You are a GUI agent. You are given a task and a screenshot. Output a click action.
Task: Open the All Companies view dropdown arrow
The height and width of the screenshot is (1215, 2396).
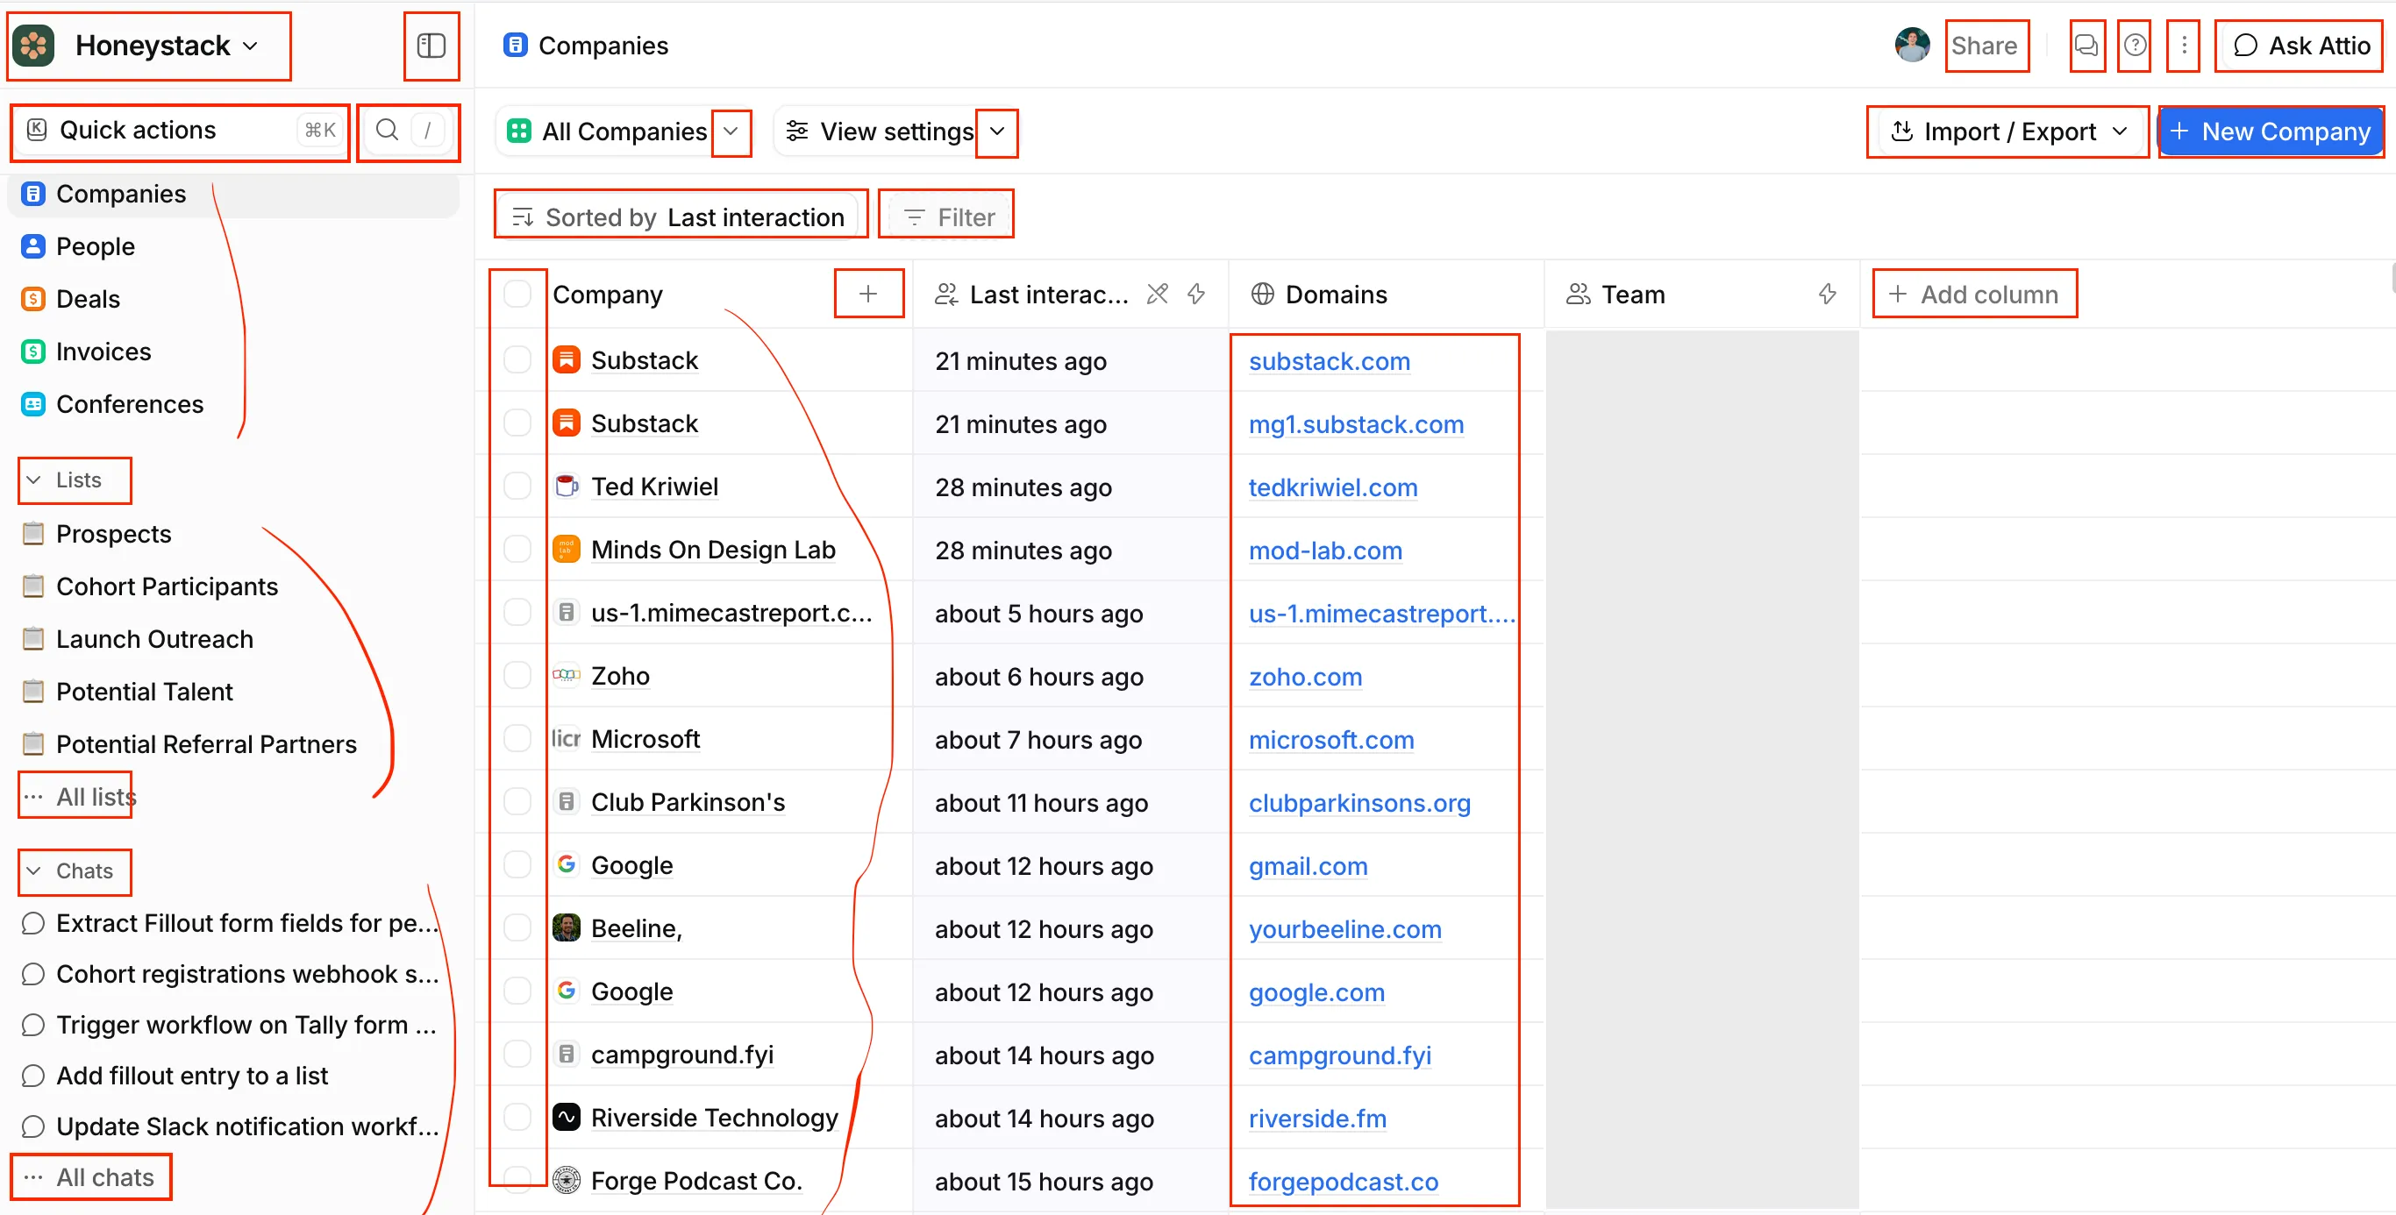tap(731, 132)
